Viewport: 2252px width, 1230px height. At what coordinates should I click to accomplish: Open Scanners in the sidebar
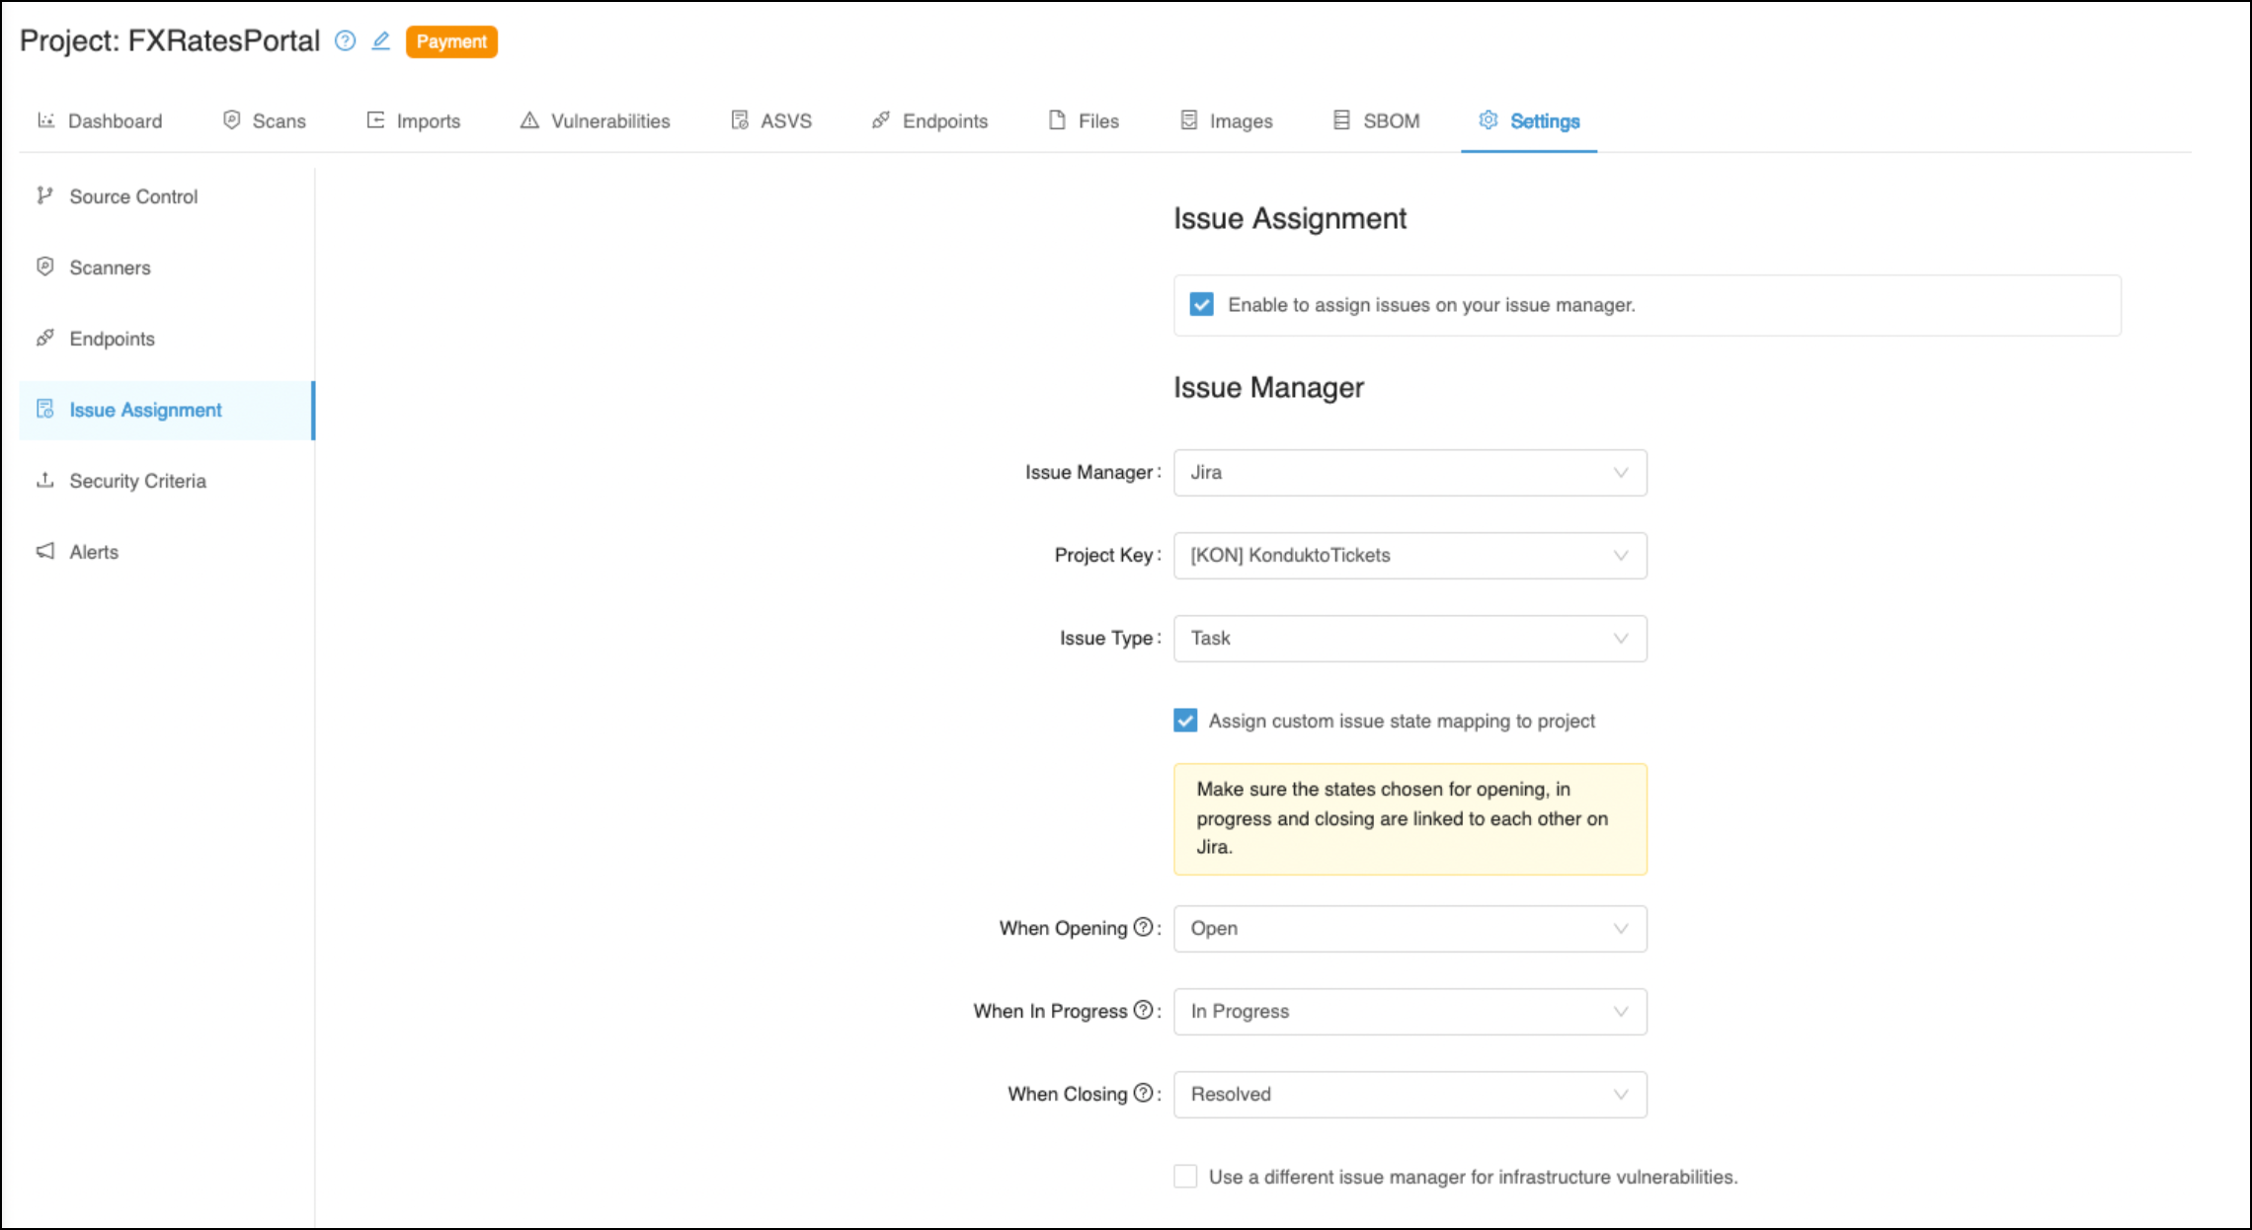[x=110, y=268]
